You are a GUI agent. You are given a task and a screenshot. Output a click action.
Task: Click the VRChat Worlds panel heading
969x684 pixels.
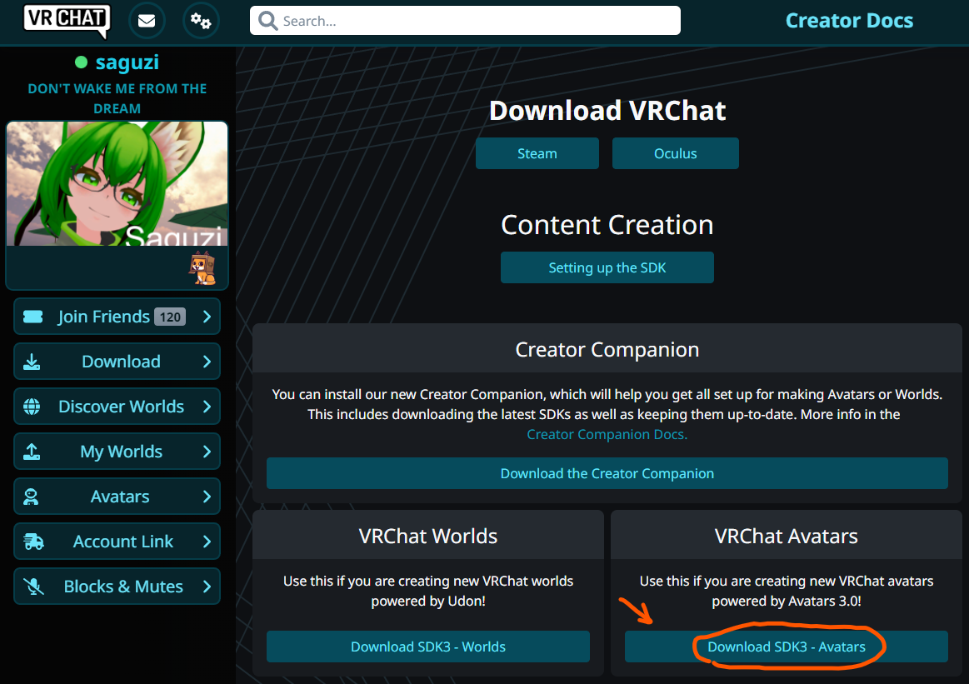click(x=428, y=537)
